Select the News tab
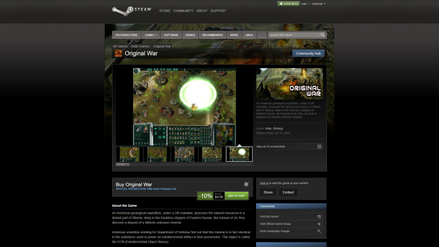439x247 pixels. 234,35
